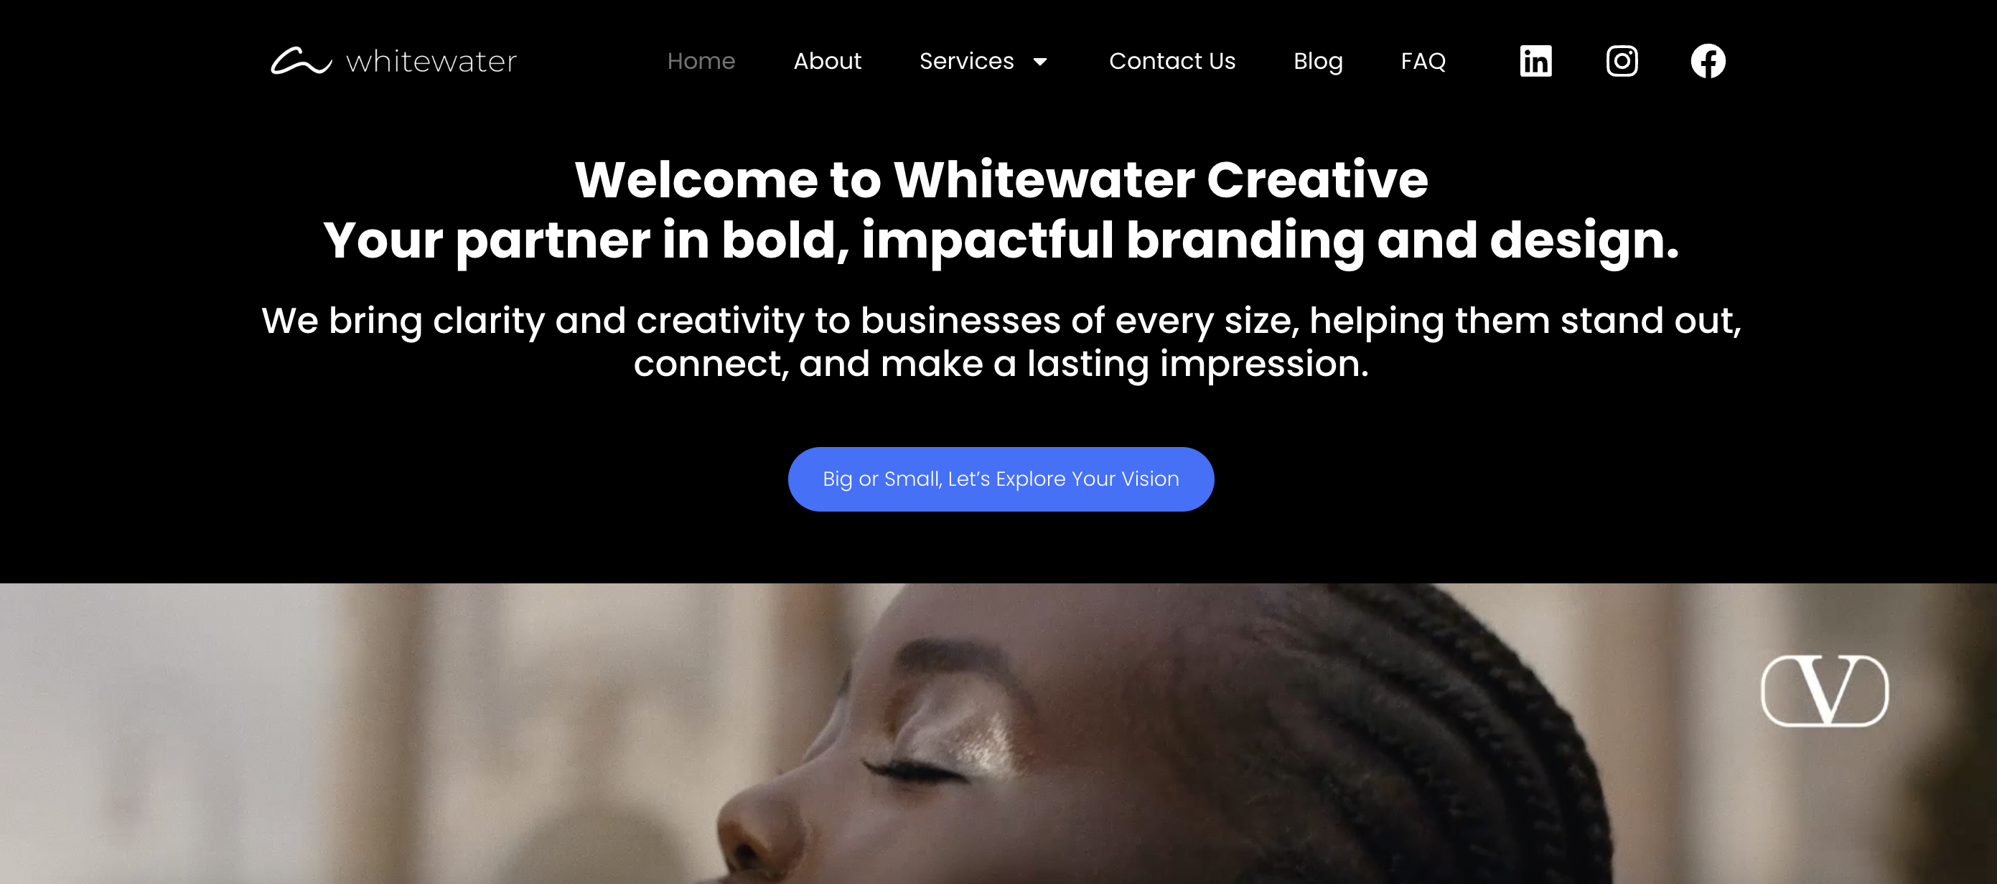Open the Blog page

[x=1318, y=61]
